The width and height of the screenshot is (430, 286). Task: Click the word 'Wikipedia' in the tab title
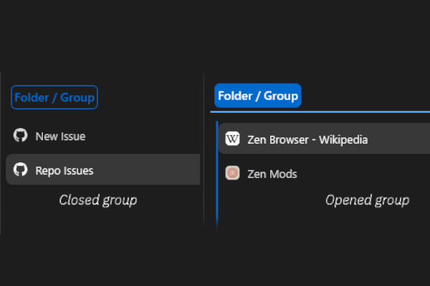coord(343,140)
